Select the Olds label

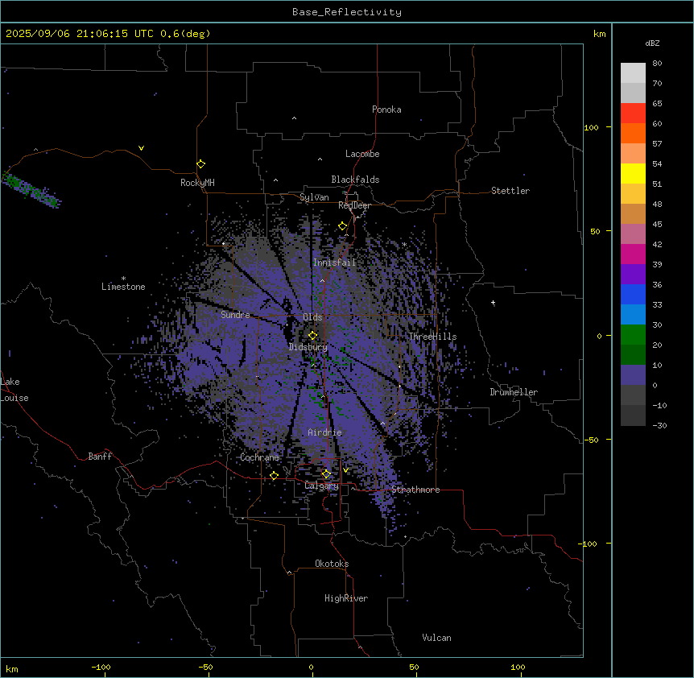coord(312,317)
